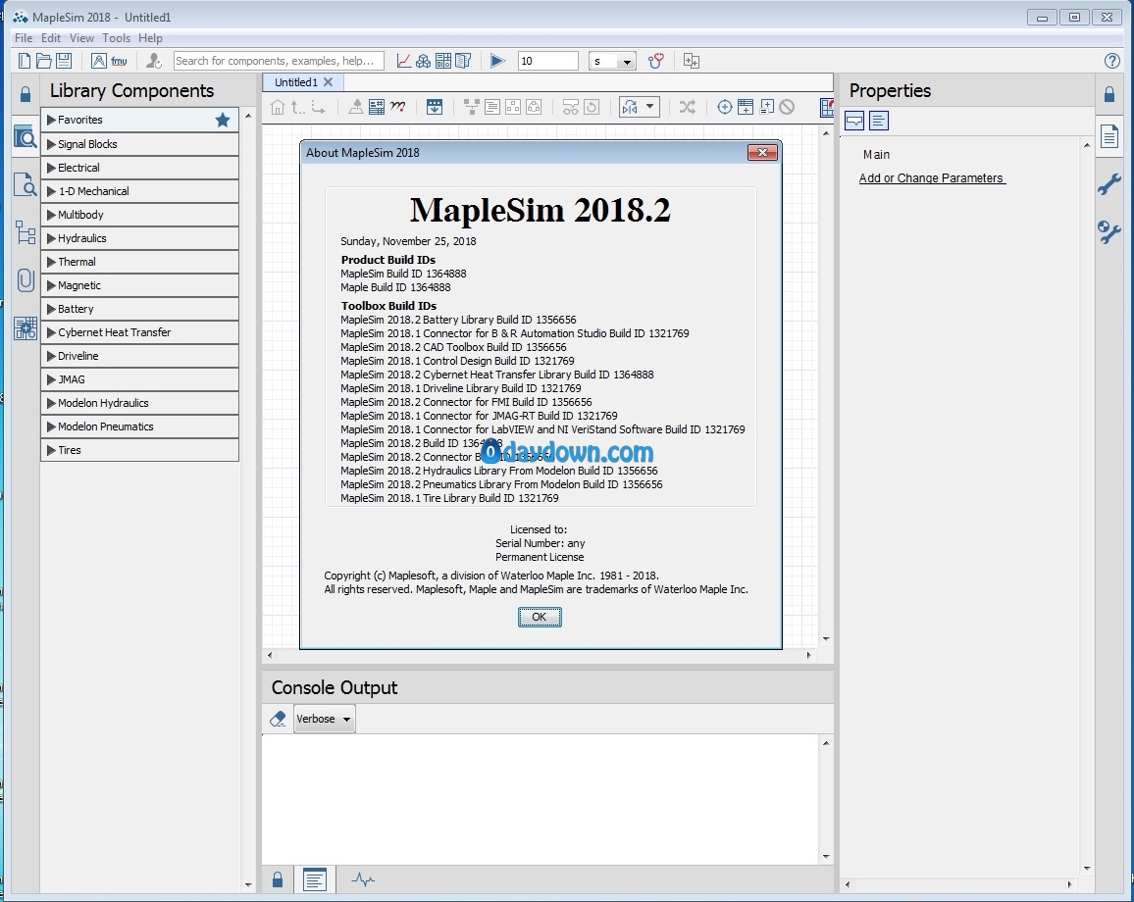Toggle the second Properties text-lines view button

(879, 121)
